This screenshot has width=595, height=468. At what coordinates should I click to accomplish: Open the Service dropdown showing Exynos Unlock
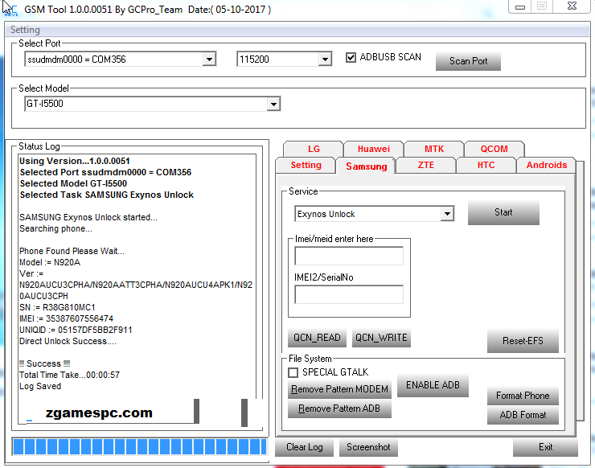(x=374, y=214)
